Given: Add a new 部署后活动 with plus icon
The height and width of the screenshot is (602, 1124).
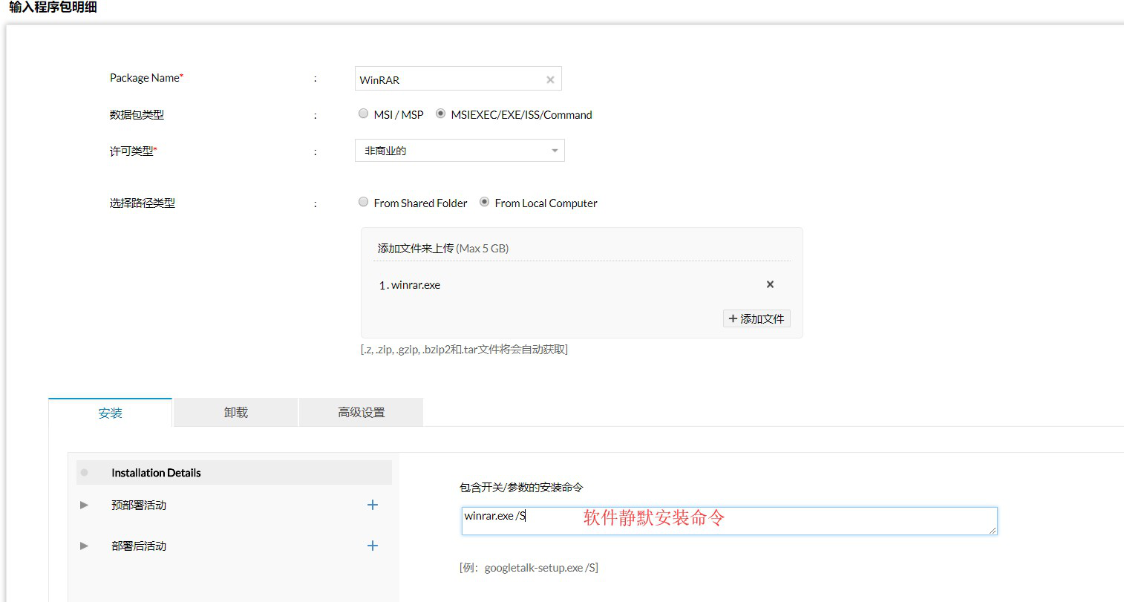Looking at the screenshot, I should click(x=373, y=546).
